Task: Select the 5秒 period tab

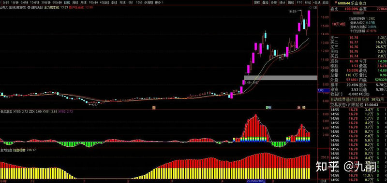Action: tap(130, 2)
